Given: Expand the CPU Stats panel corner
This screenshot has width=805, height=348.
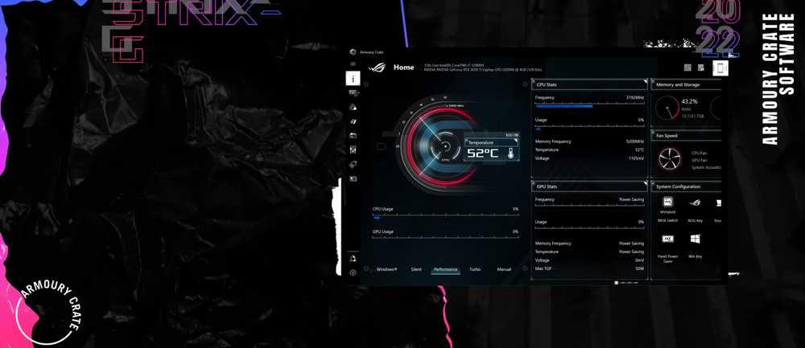Looking at the screenshot, I should click(644, 81).
